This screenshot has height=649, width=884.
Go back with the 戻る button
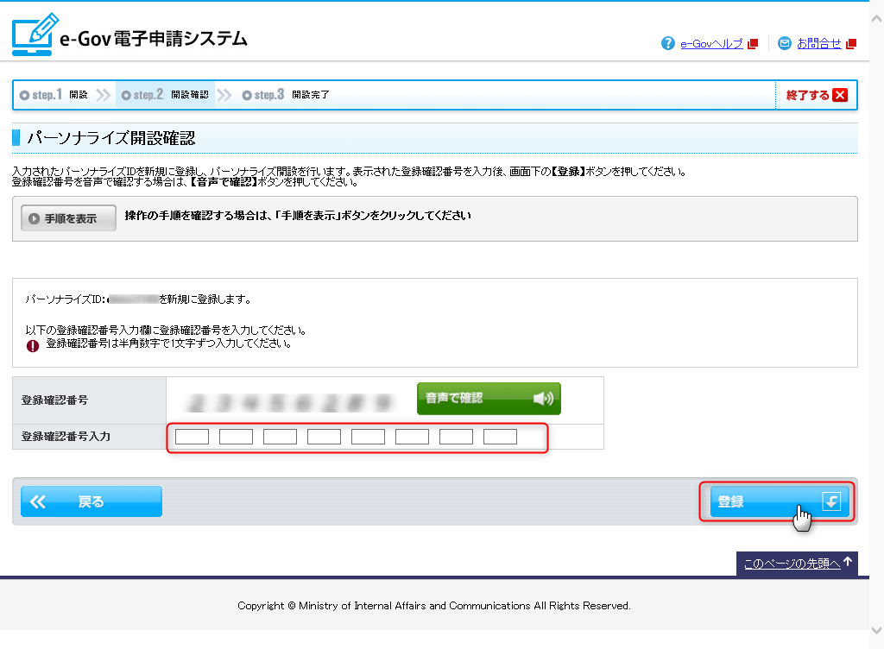coord(92,501)
